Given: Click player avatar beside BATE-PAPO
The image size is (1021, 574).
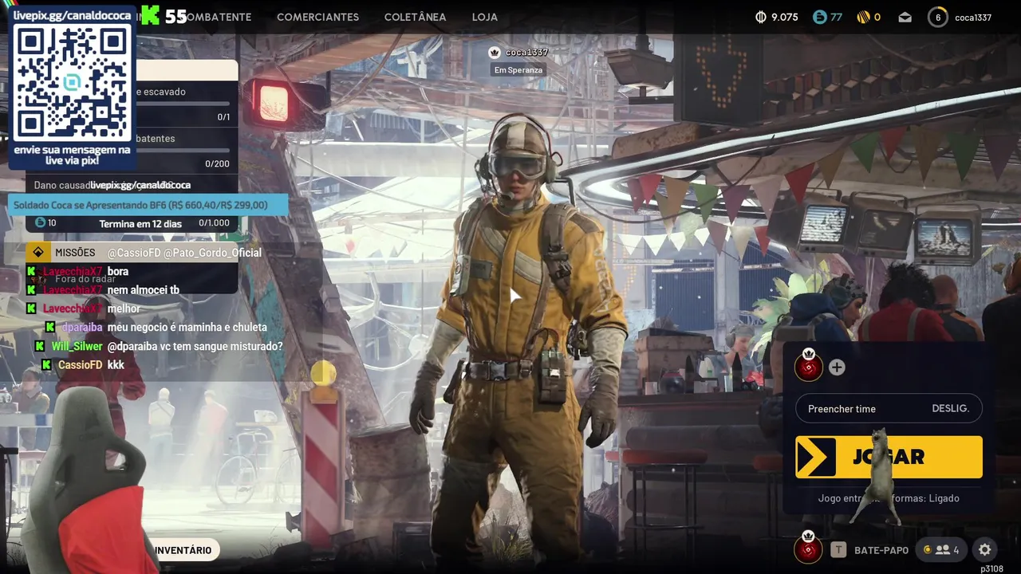Looking at the screenshot, I should (808, 548).
